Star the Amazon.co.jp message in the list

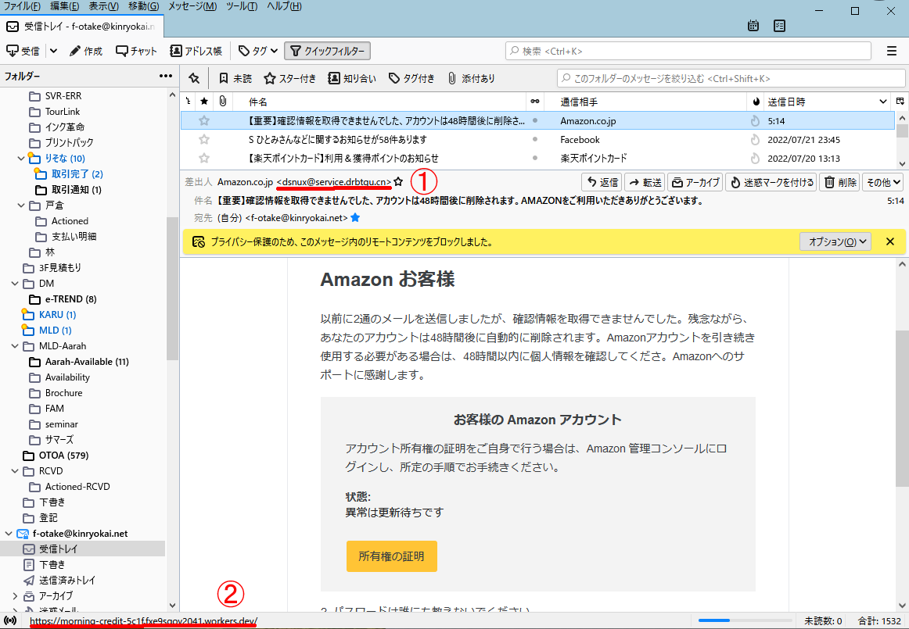coord(204,121)
